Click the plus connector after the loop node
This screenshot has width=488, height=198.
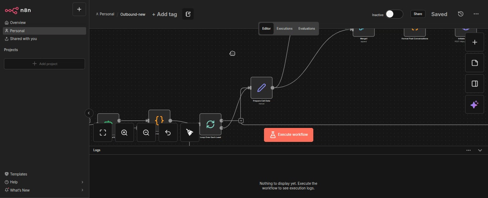pyautogui.click(x=241, y=121)
